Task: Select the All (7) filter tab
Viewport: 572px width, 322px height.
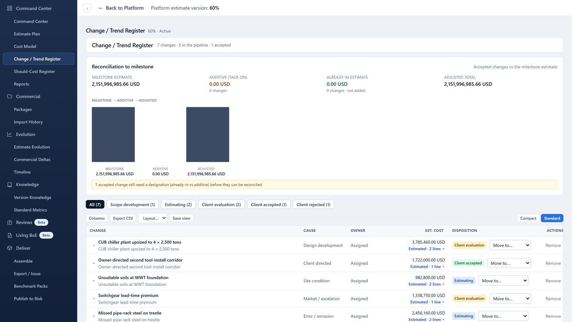Action: 95,204
